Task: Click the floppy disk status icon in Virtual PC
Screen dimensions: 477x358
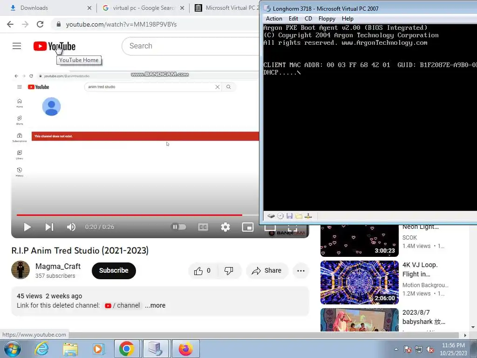Action: (289, 216)
